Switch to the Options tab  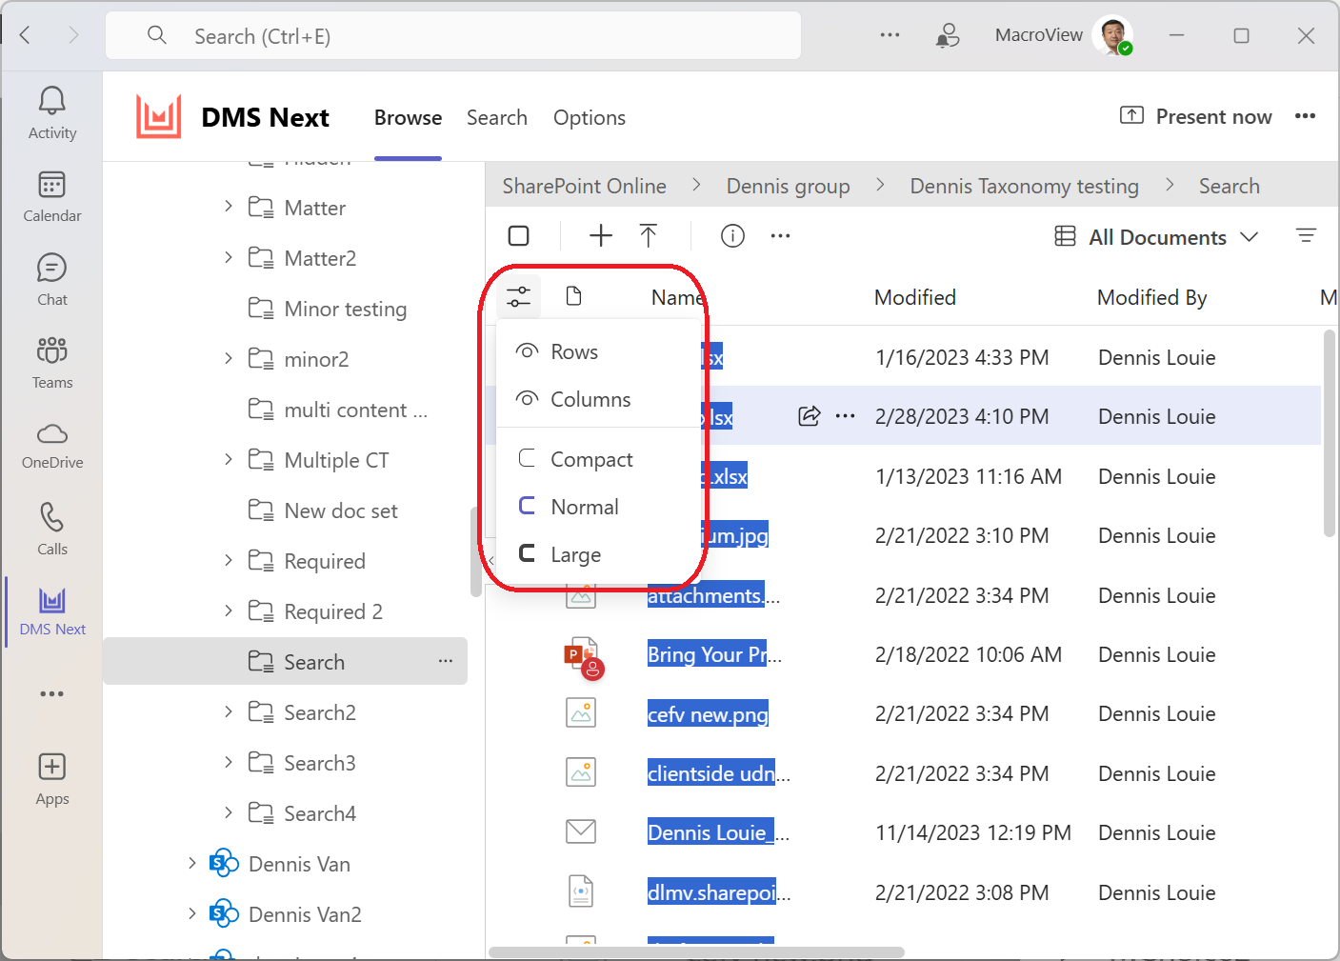click(590, 118)
